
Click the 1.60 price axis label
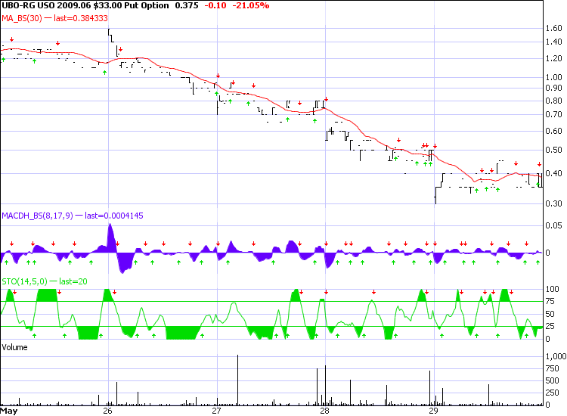point(553,29)
